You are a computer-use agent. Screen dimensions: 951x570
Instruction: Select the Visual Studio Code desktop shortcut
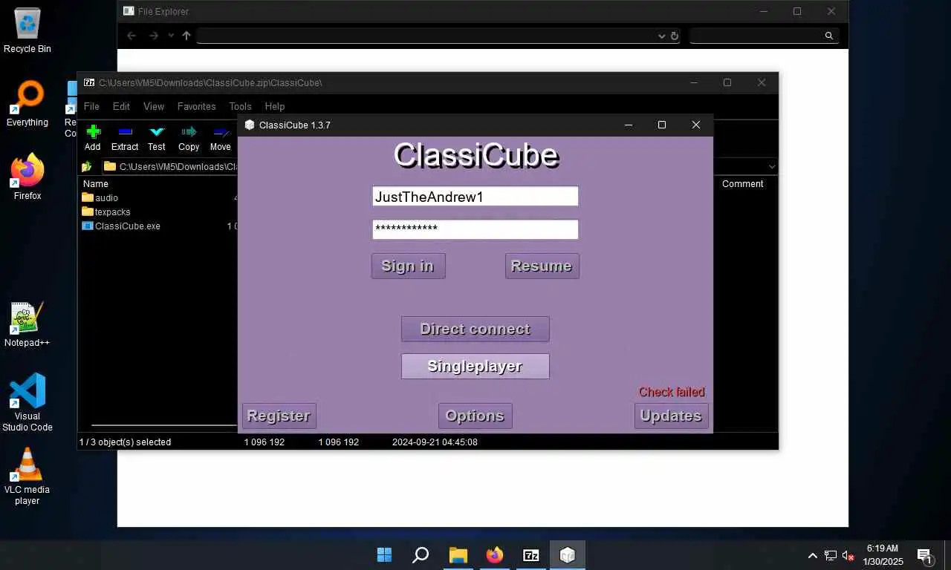(x=27, y=402)
